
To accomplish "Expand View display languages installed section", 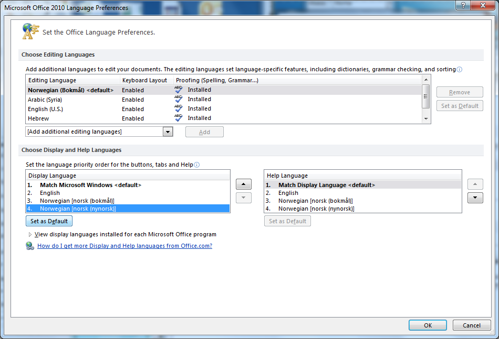I will pos(29,235).
